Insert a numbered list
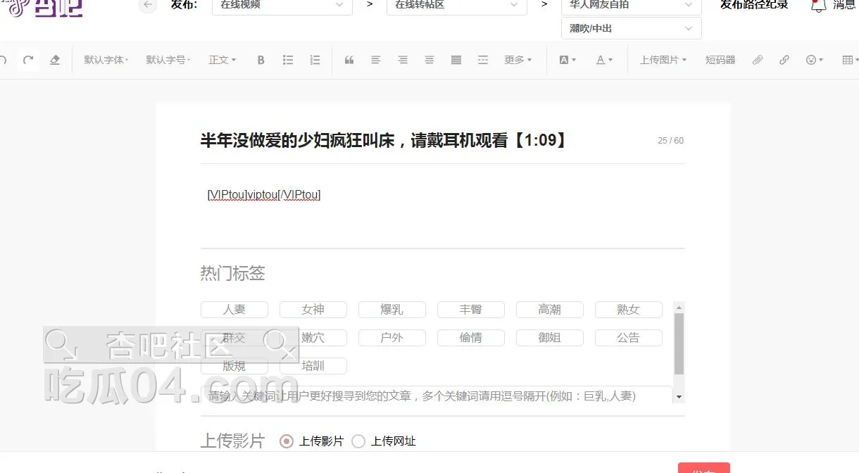Image resolution: width=859 pixels, height=473 pixels. click(315, 61)
